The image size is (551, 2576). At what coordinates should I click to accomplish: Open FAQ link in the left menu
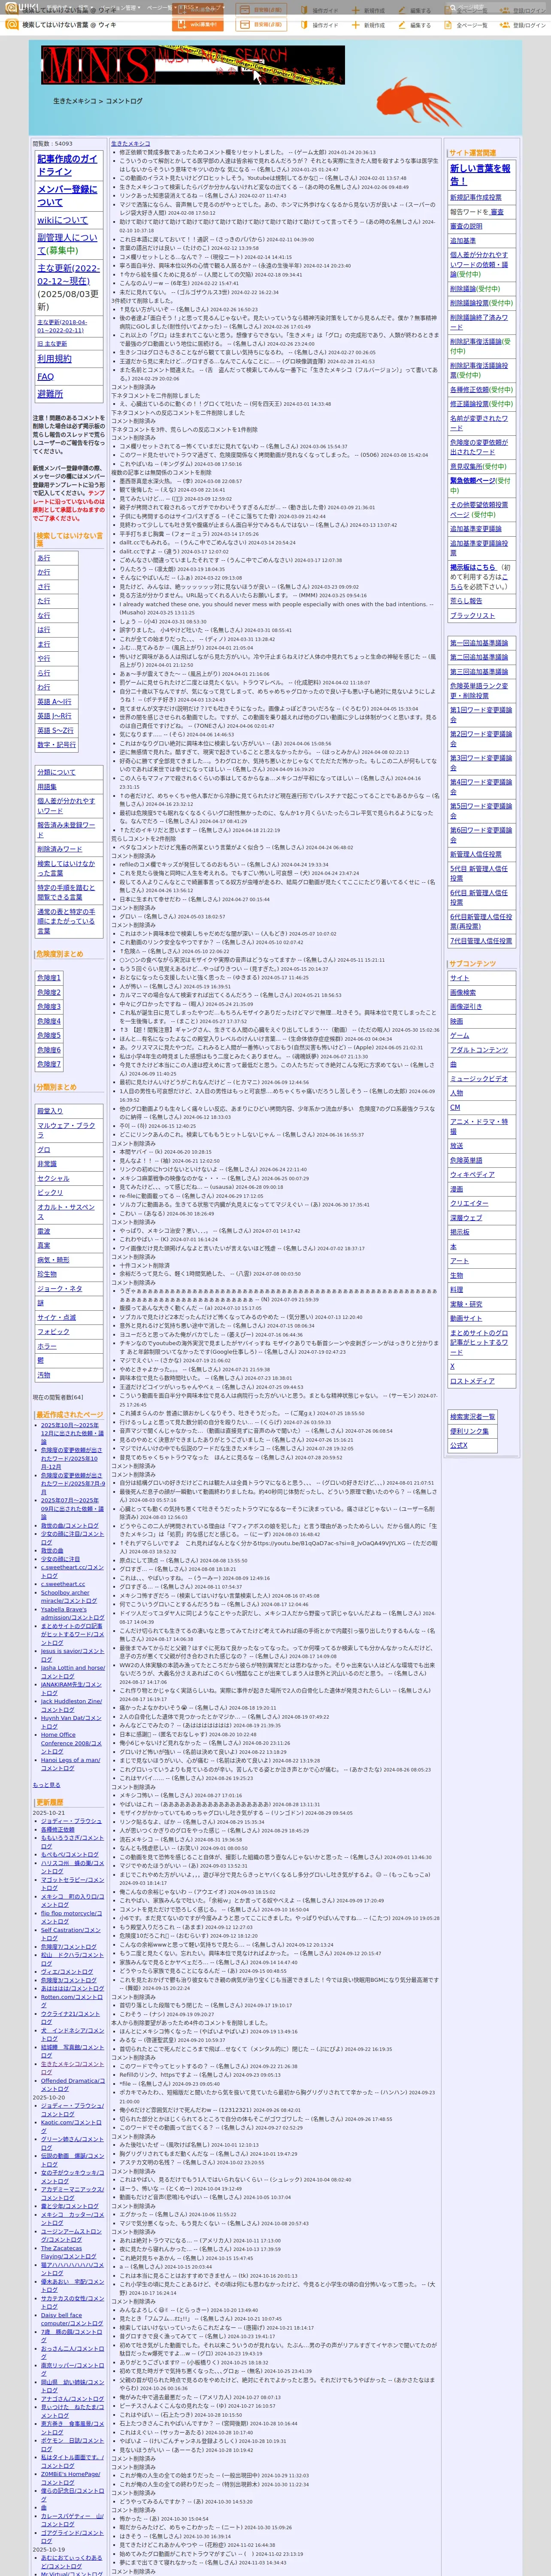point(46,376)
